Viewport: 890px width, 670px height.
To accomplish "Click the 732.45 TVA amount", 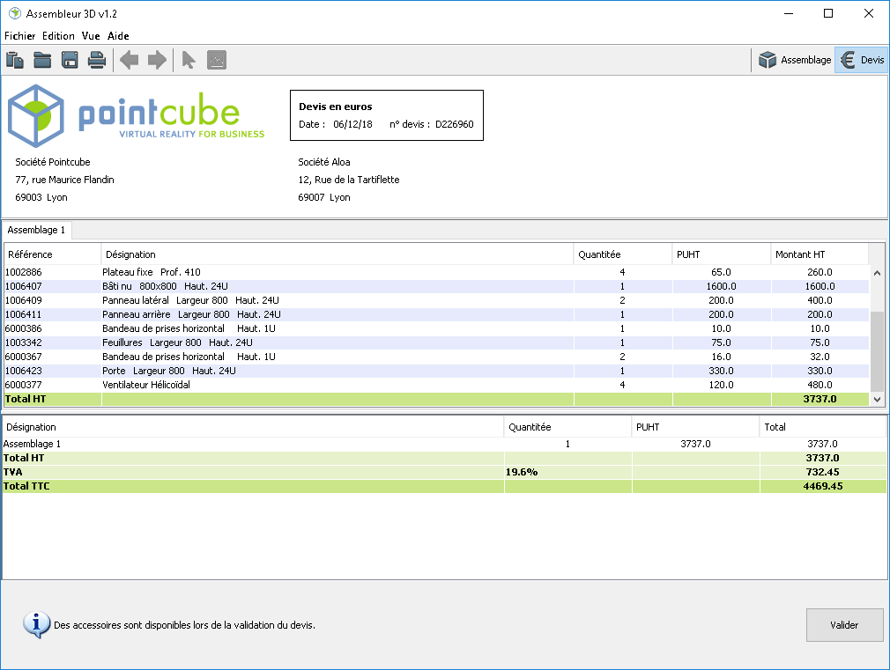I will [x=822, y=472].
